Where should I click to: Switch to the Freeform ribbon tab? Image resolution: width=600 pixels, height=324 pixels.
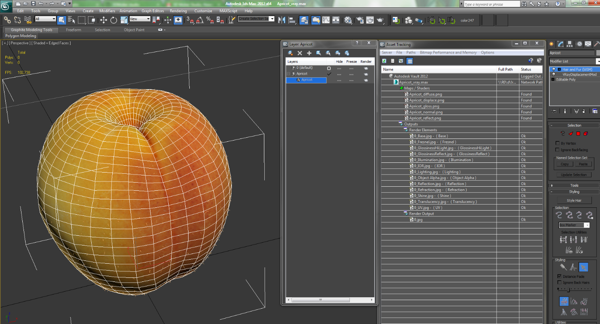point(73,30)
